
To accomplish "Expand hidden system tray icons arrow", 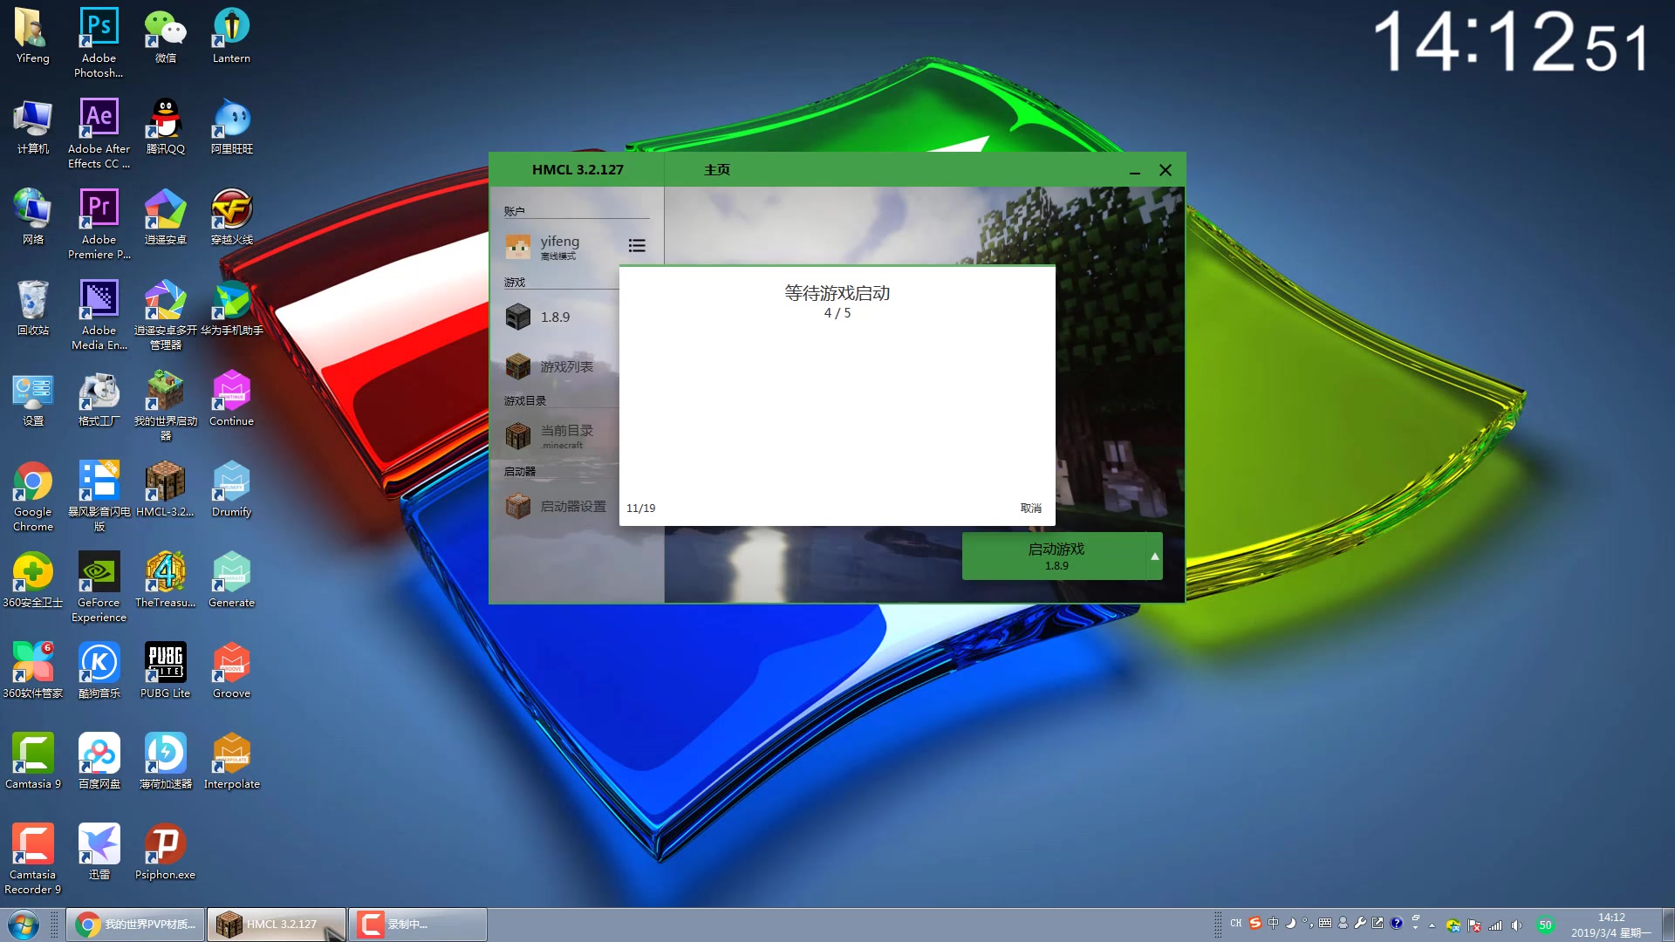I will pyautogui.click(x=1432, y=925).
